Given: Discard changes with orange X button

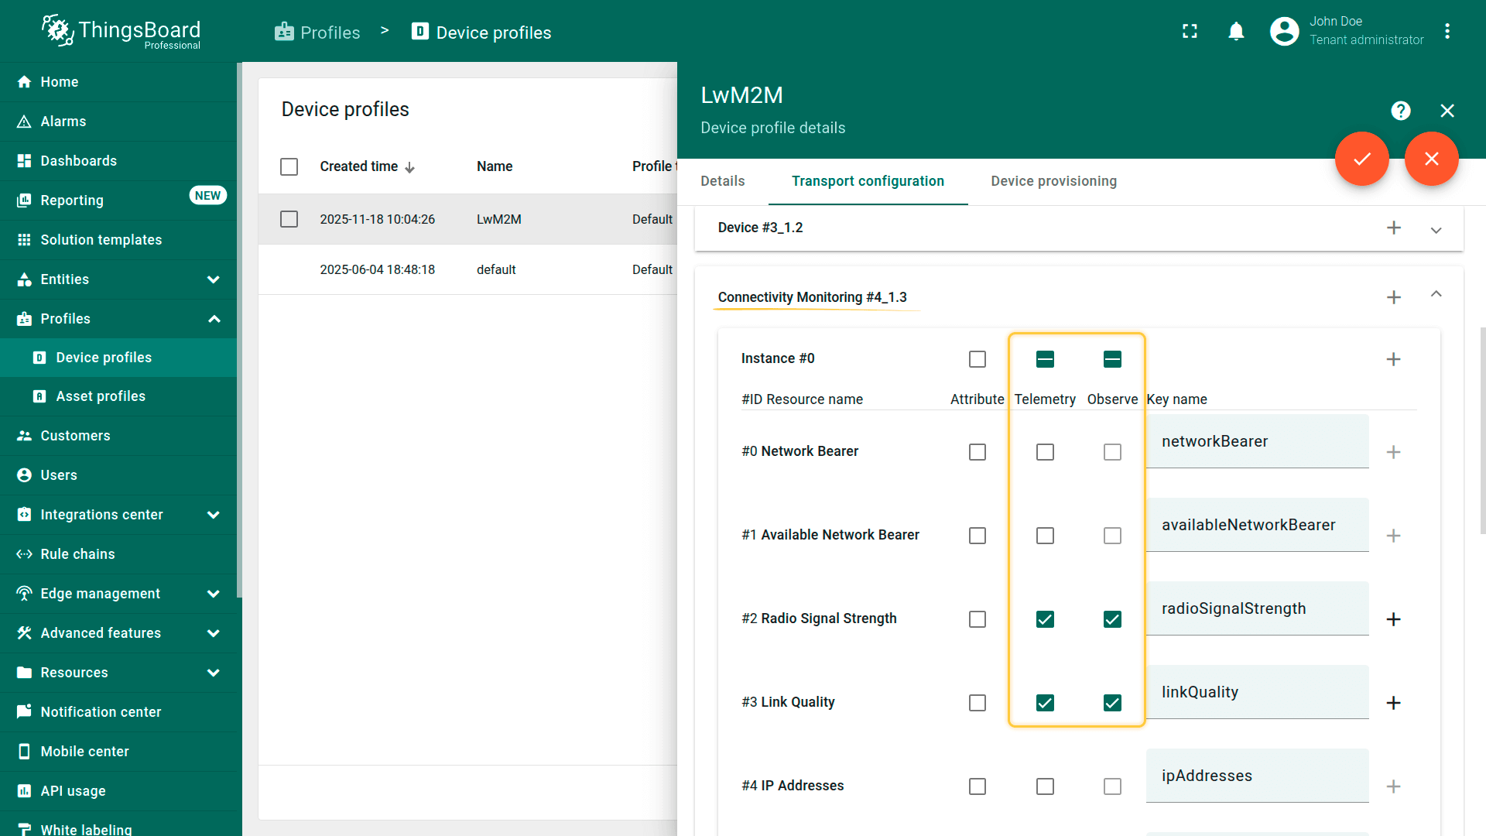Looking at the screenshot, I should (1431, 159).
